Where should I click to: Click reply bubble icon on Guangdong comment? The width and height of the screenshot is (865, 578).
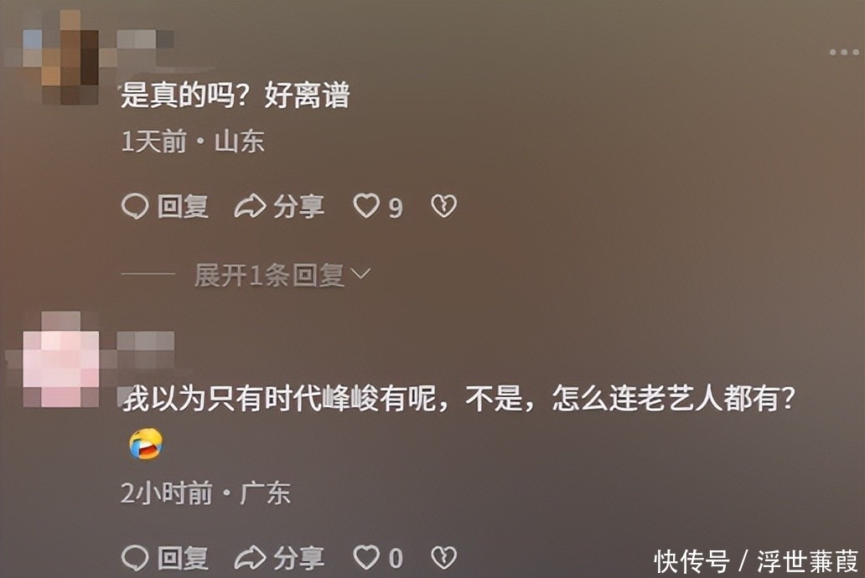click(135, 558)
